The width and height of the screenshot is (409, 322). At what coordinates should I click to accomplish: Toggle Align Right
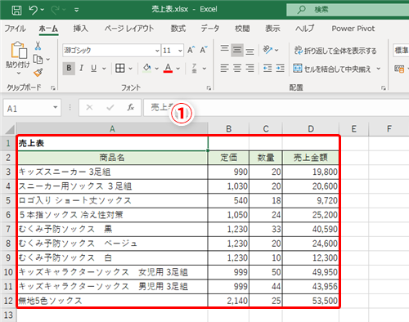[x=249, y=68]
